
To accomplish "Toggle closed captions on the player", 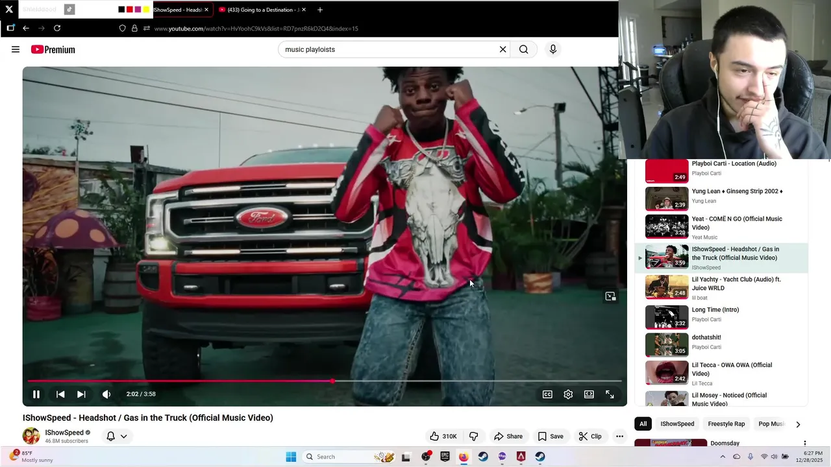I will (547, 394).
